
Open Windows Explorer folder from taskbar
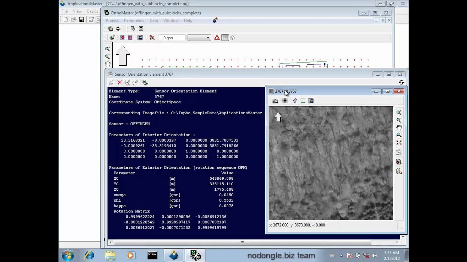coord(110,255)
